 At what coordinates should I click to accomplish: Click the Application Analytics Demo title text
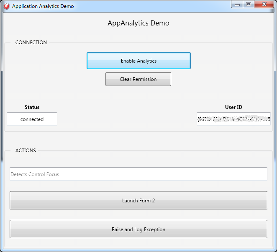[43, 6]
